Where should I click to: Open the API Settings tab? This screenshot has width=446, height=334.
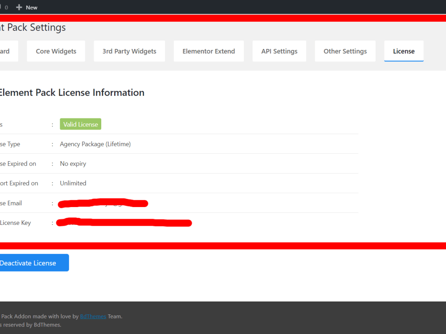(x=279, y=51)
